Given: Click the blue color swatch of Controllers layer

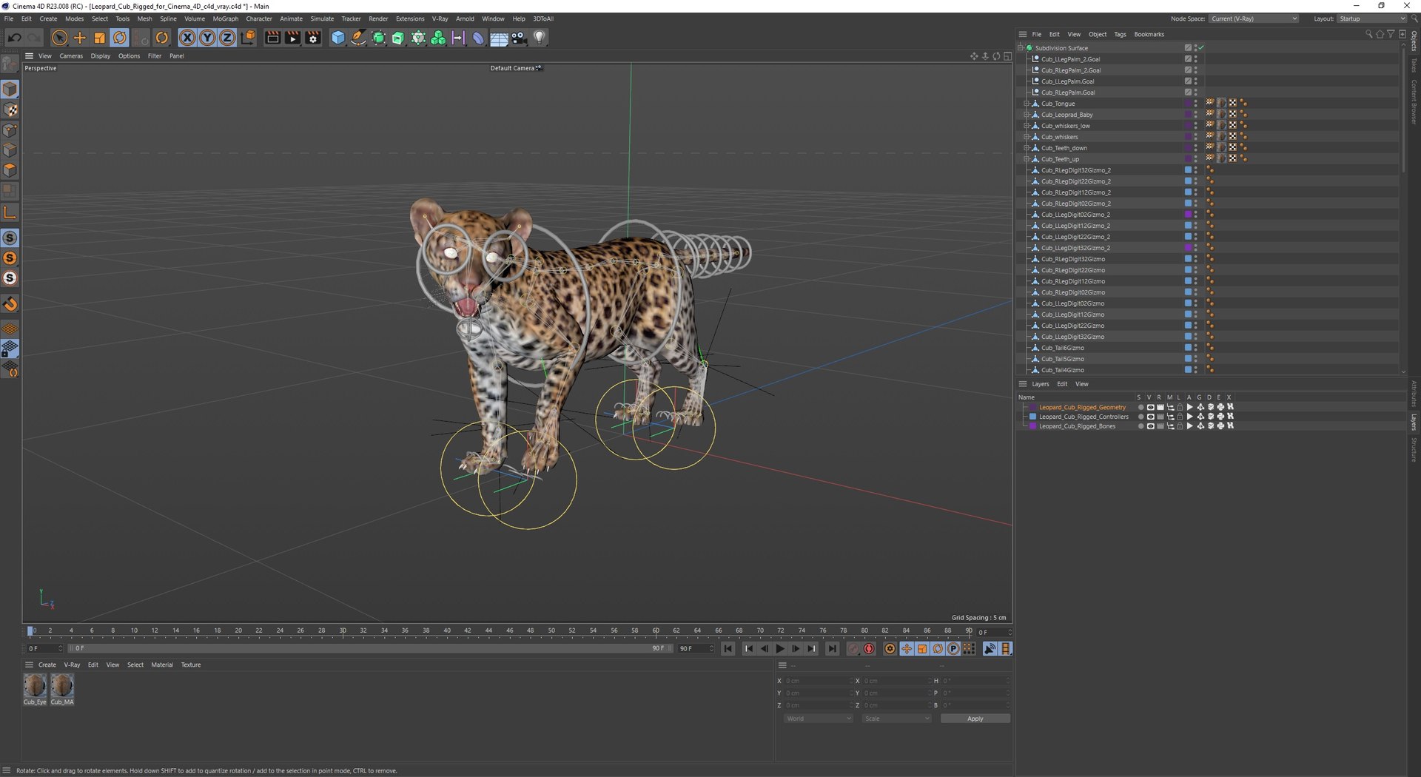Looking at the screenshot, I should [x=1032, y=417].
